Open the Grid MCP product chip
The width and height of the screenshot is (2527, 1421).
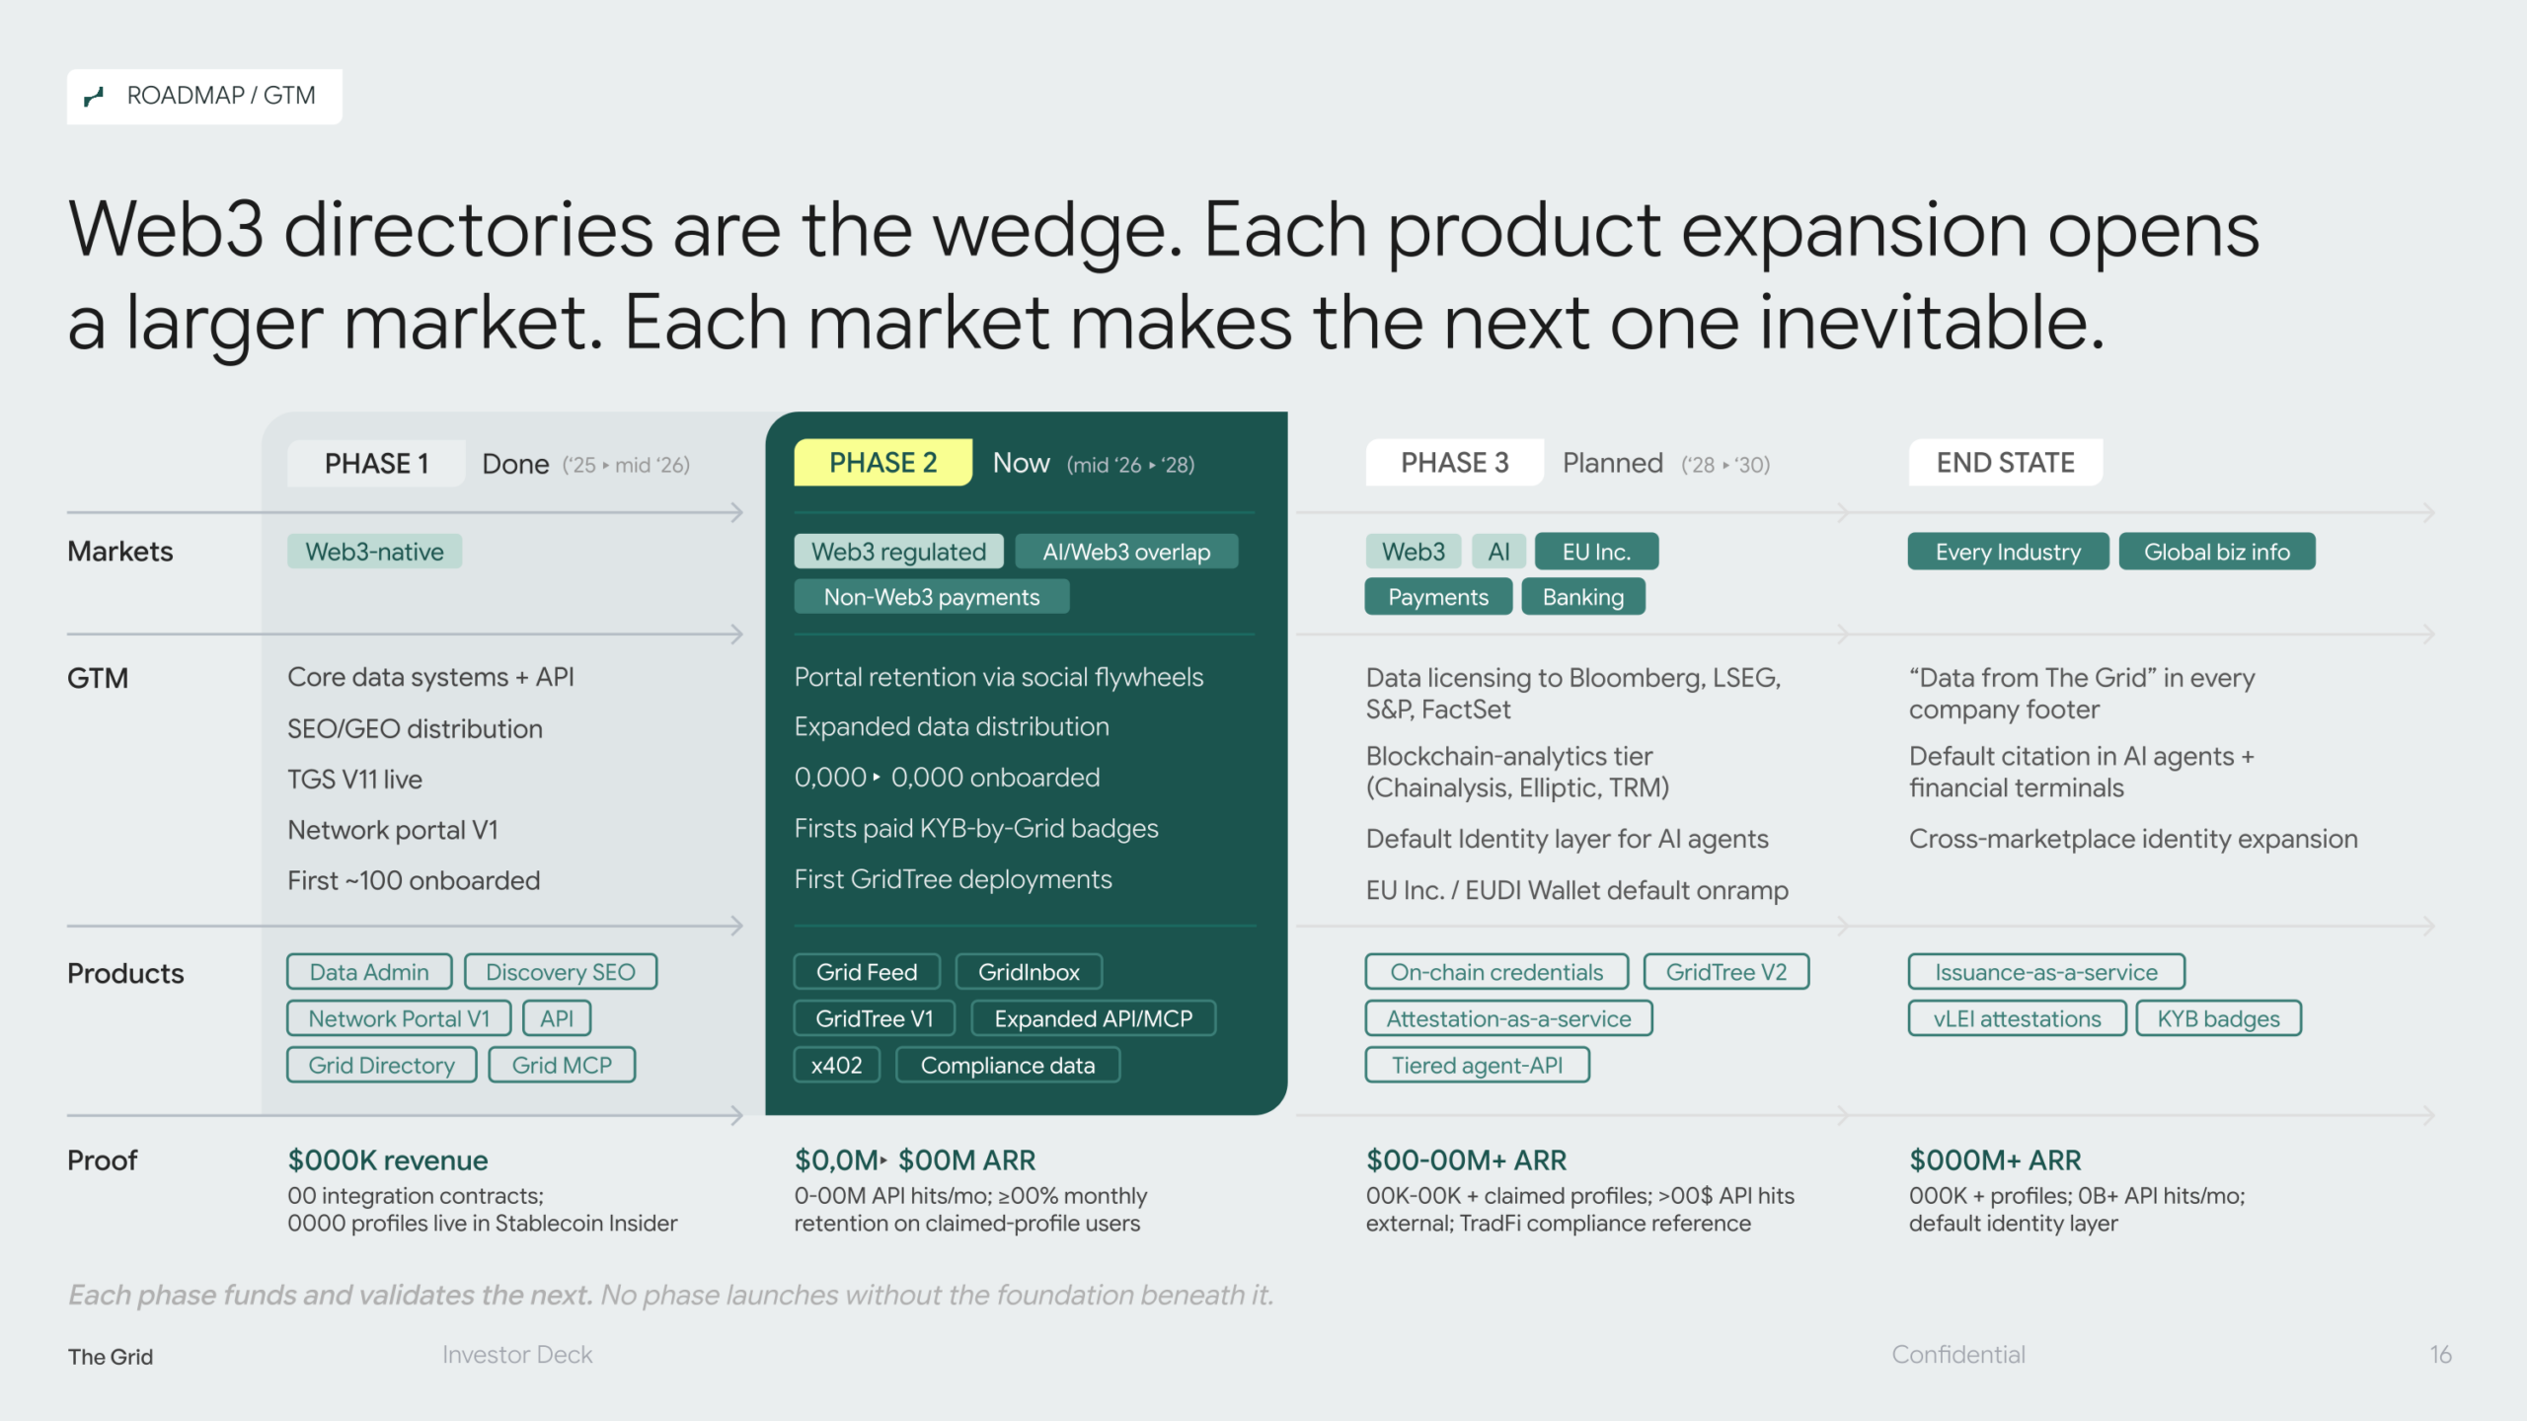point(562,1065)
